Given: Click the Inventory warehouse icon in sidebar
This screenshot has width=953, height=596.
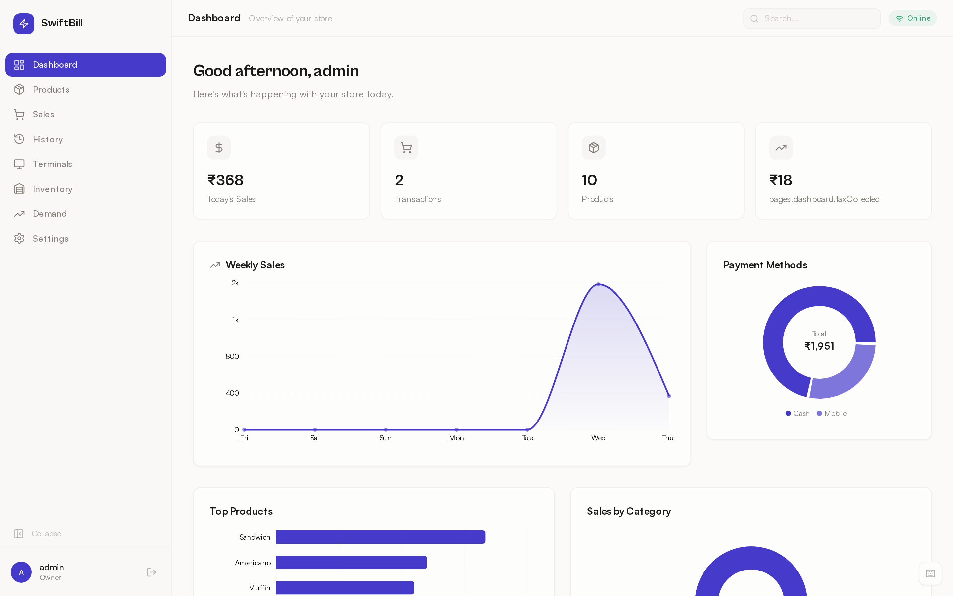Looking at the screenshot, I should click(19, 189).
